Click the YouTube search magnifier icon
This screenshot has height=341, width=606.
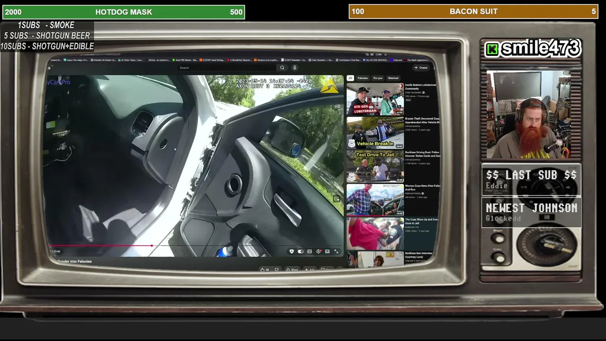[x=282, y=68]
